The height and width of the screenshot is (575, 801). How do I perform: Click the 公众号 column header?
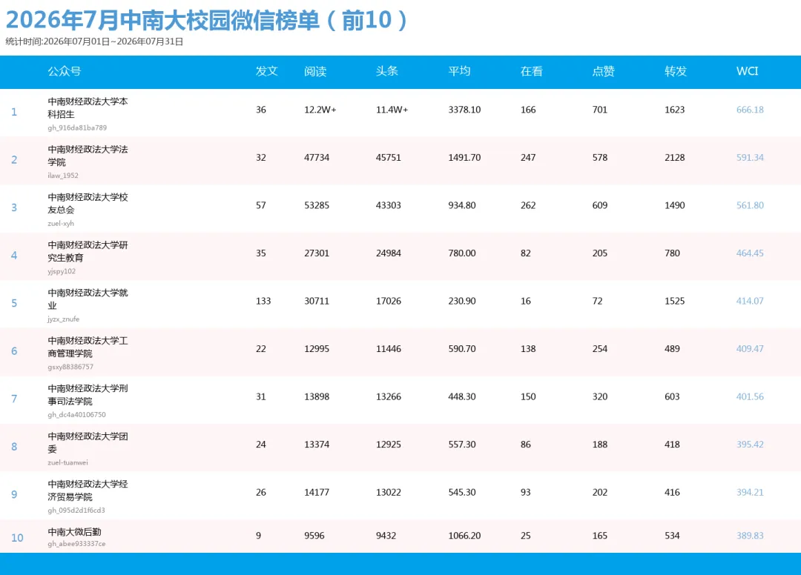pyautogui.click(x=65, y=71)
